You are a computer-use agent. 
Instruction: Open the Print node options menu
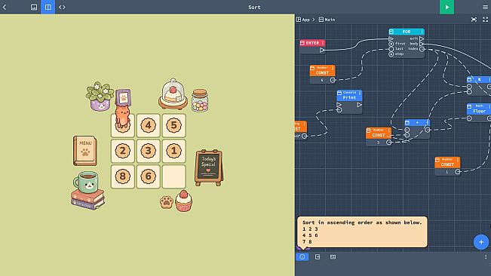tap(360, 93)
